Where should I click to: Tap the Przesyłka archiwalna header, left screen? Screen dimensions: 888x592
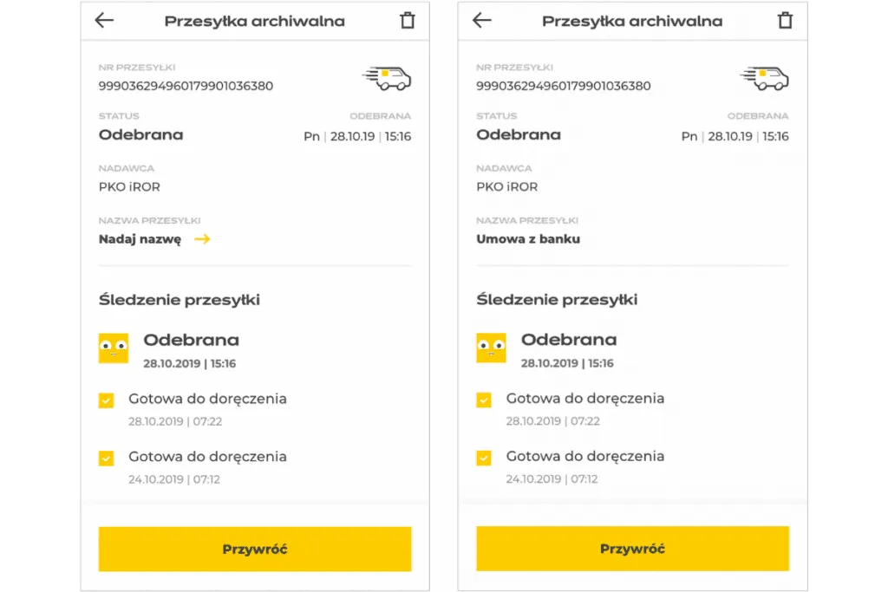click(256, 20)
